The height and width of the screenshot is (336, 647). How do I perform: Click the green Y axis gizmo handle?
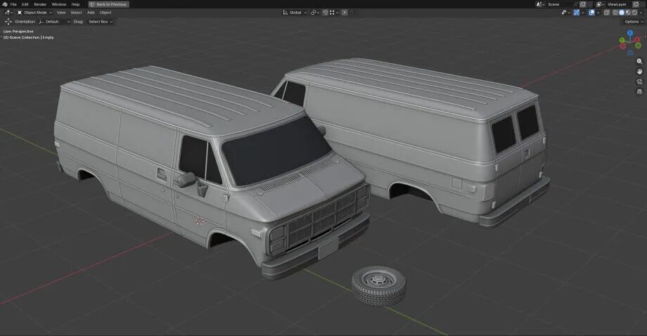pyautogui.click(x=622, y=40)
